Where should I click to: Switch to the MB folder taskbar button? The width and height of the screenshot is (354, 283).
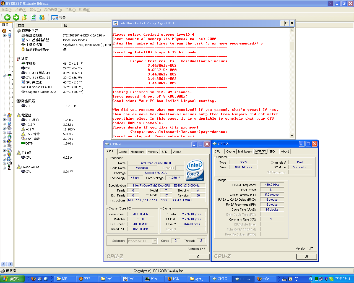[x=65, y=279]
